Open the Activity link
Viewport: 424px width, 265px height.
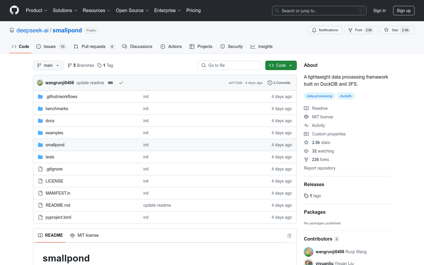(314, 125)
